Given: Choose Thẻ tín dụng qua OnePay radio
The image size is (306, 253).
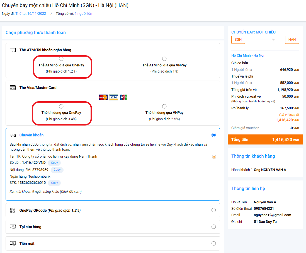Looking at the screenshot, I should (61, 106).
